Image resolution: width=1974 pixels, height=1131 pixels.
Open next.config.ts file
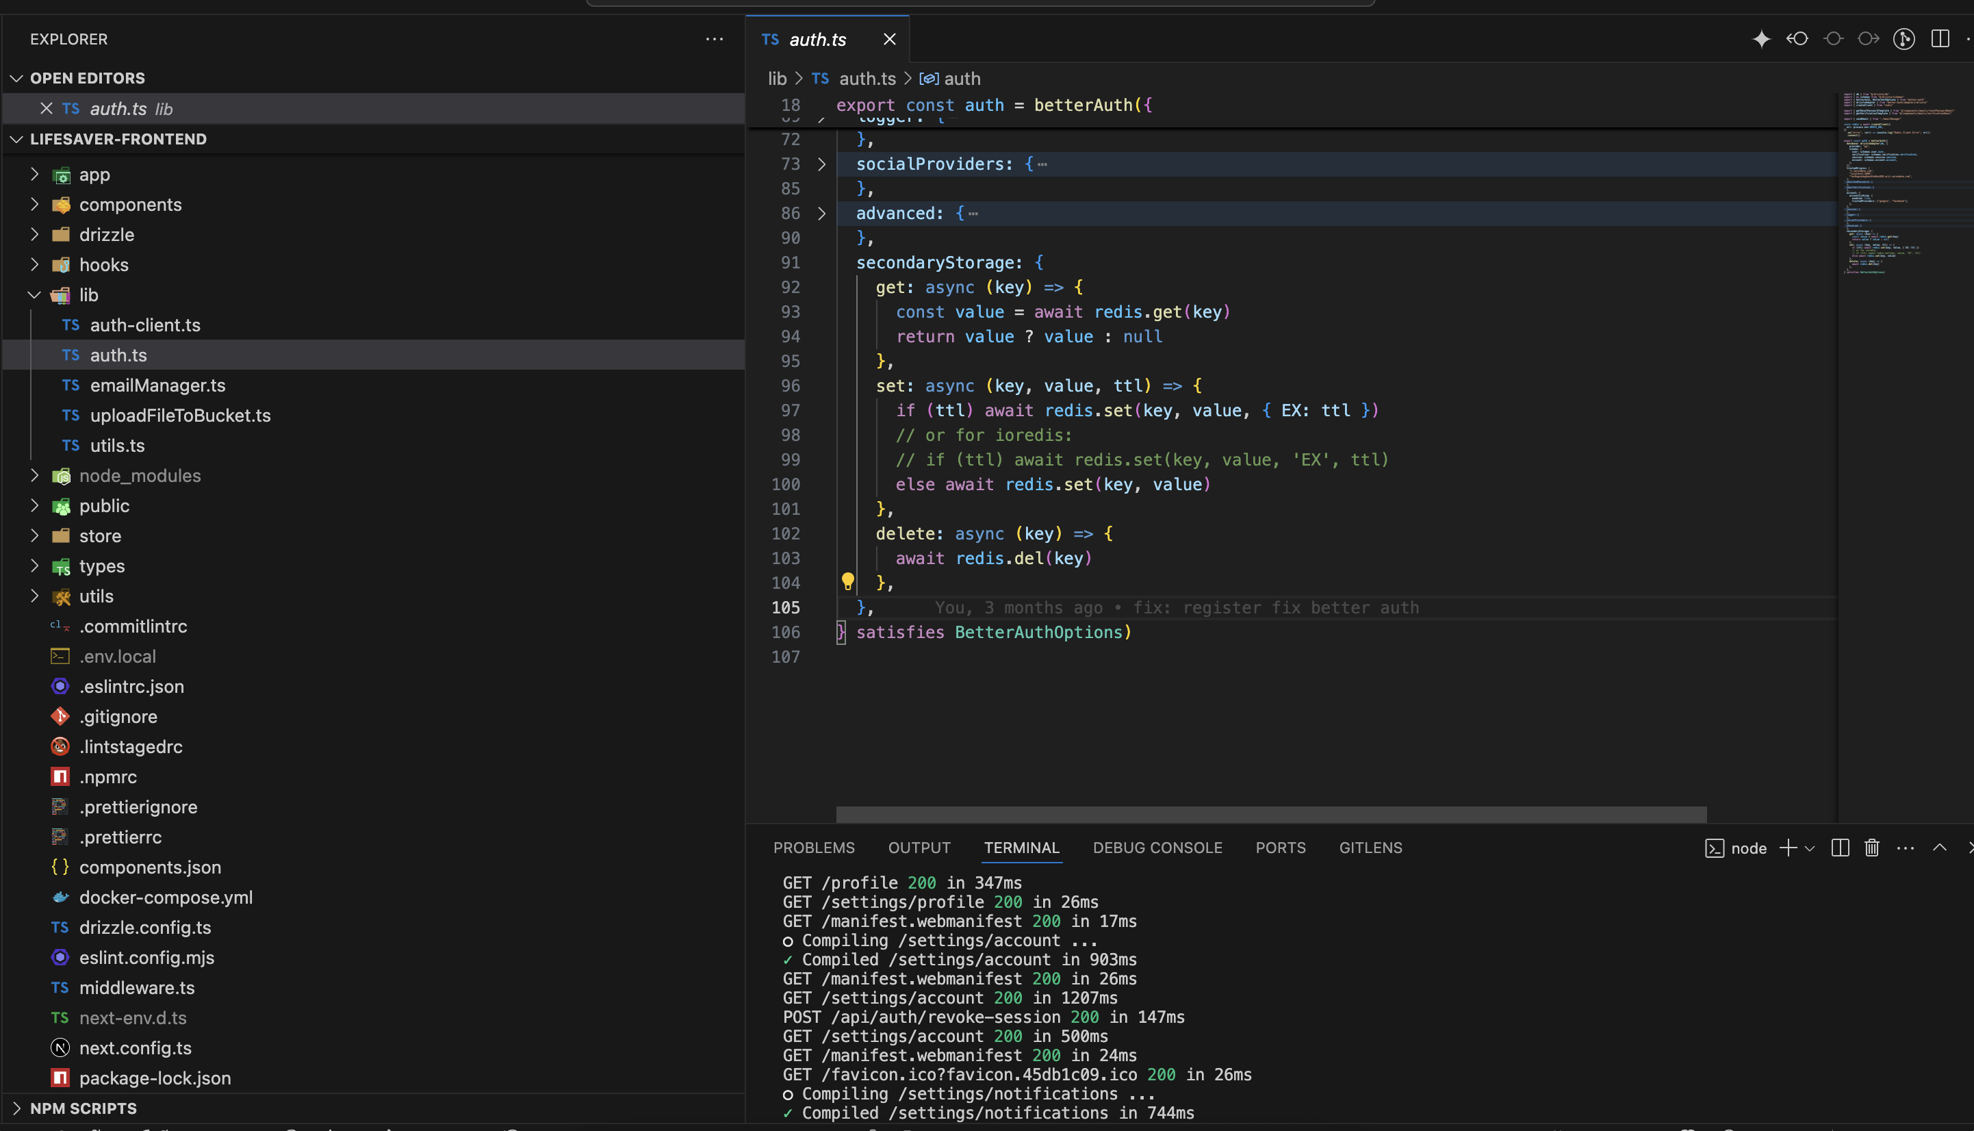coord(373,1048)
